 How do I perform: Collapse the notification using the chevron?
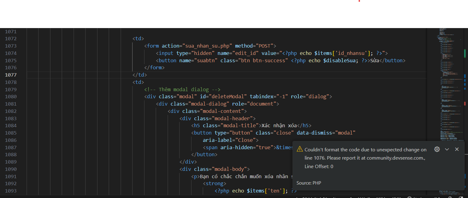(x=447, y=149)
